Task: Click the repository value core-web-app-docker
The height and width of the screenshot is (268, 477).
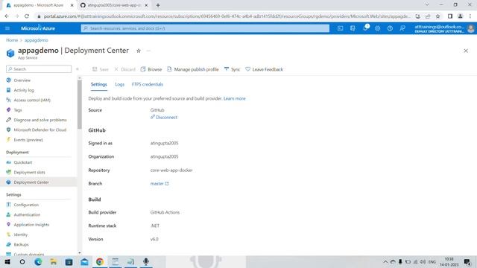Action: (171, 170)
